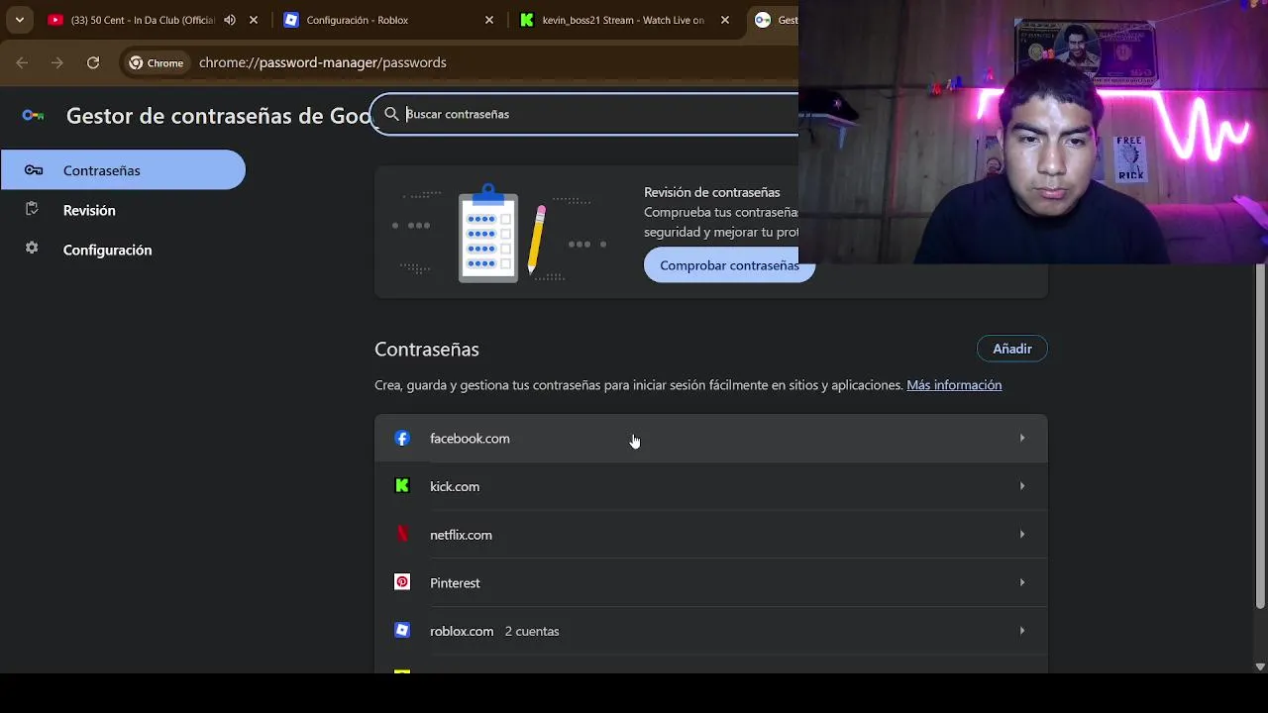Viewport: 1268px width, 713px height.
Task: Open the tab search dropdown arrow
Action: pyautogui.click(x=20, y=20)
